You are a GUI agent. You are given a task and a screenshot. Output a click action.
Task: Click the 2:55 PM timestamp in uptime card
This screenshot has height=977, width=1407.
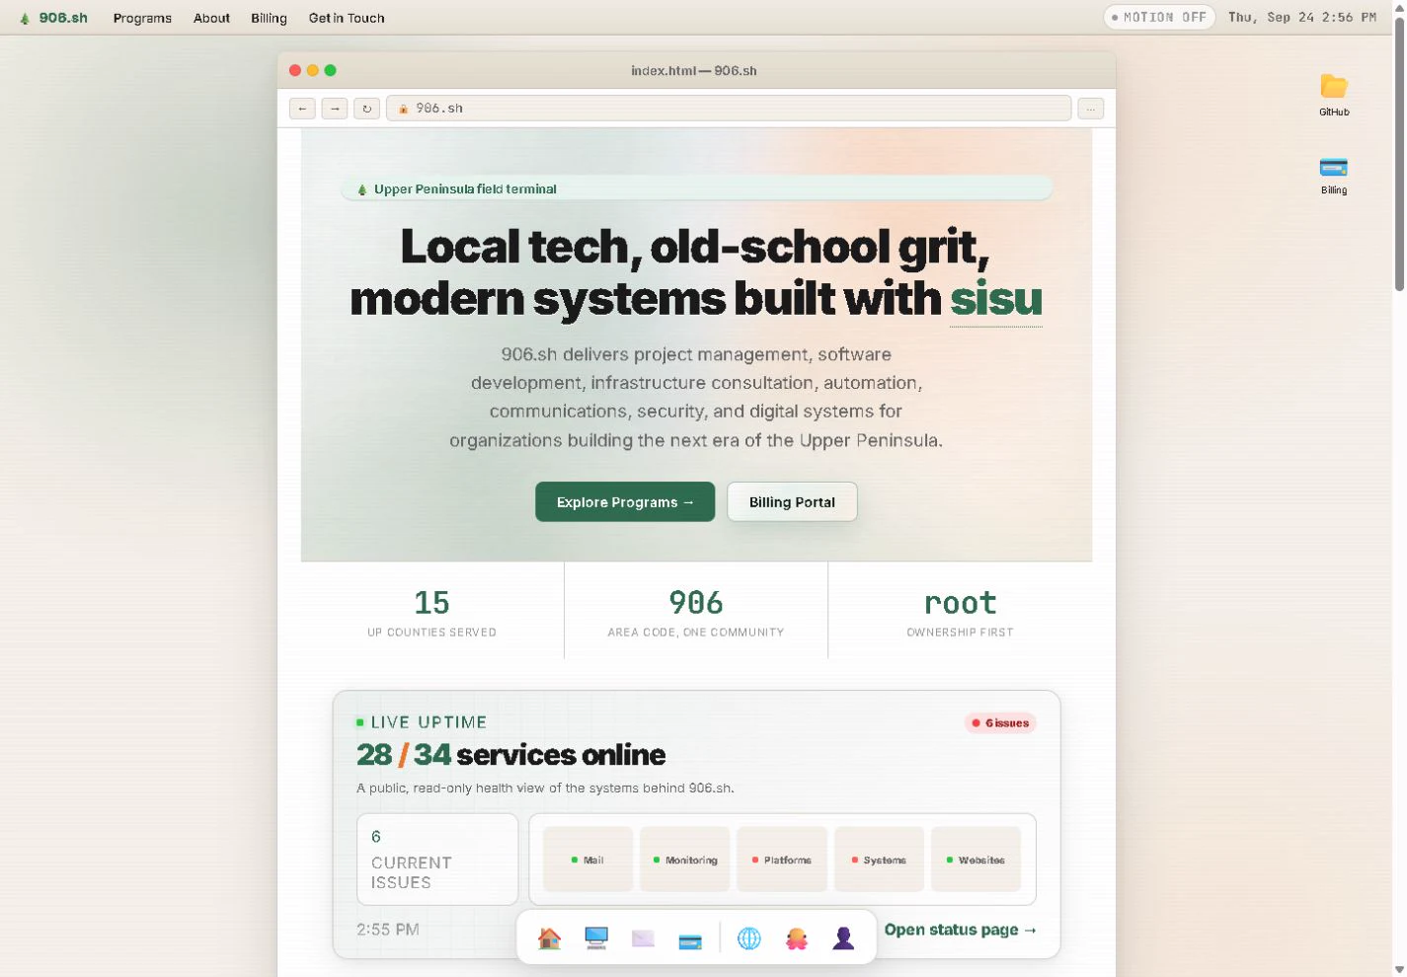(388, 930)
